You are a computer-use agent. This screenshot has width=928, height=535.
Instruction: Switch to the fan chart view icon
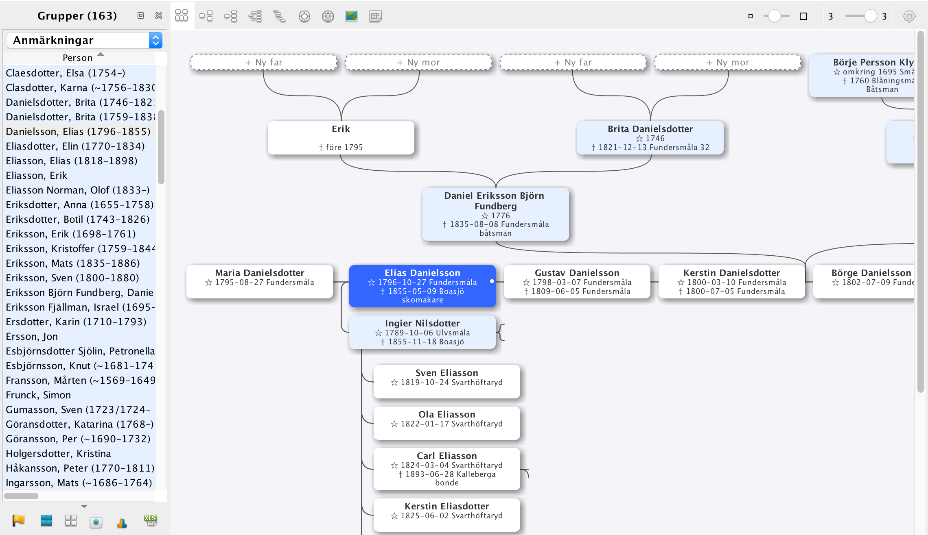[304, 16]
